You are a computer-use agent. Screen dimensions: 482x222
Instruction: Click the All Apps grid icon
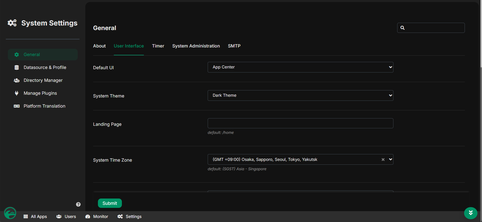point(26,216)
